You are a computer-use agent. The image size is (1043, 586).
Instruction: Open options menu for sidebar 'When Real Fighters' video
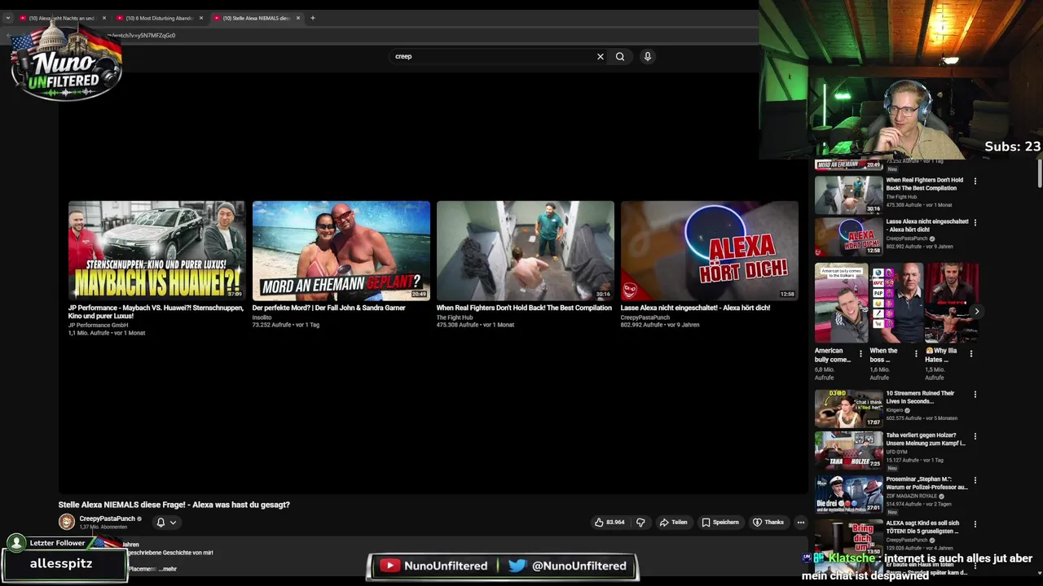pyautogui.click(x=975, y=181)
